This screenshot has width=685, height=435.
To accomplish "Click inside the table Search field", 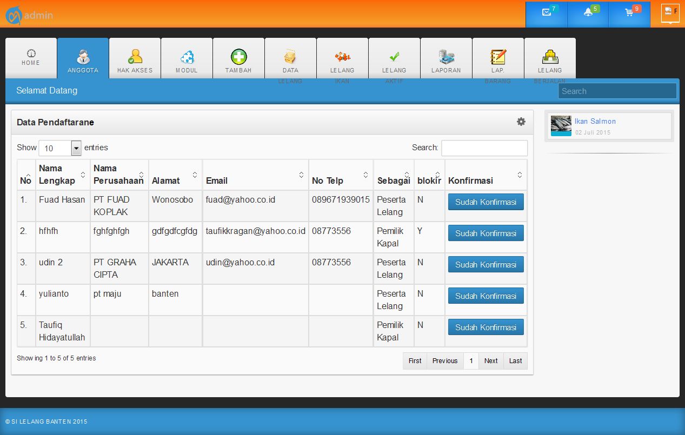I will click(x=484, y=148).
